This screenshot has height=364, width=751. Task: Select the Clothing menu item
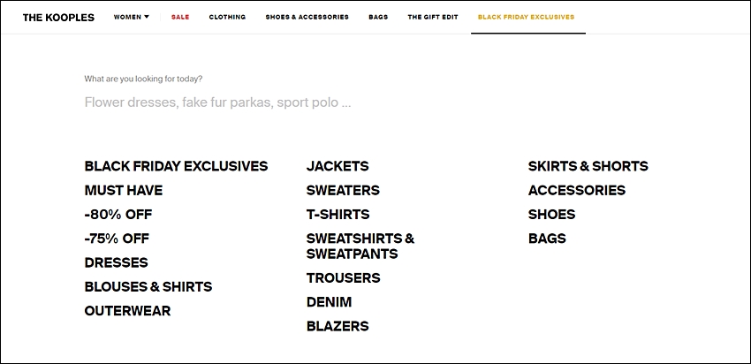[227, 17]
